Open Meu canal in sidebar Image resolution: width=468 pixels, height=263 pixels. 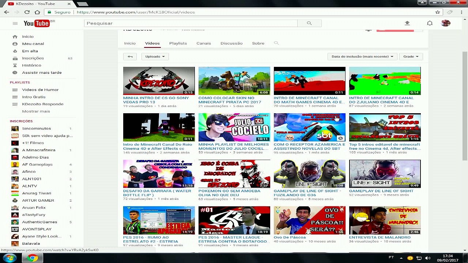point(33,44)
